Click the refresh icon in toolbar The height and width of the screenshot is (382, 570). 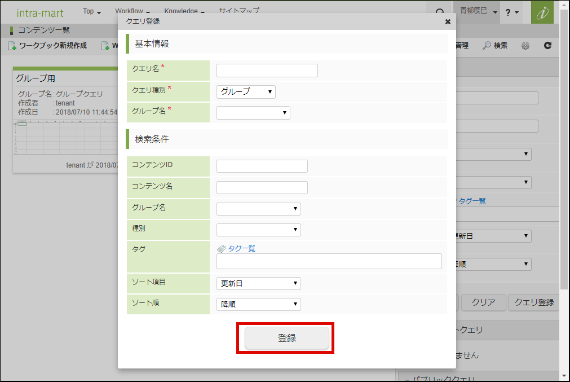(547, 46)
